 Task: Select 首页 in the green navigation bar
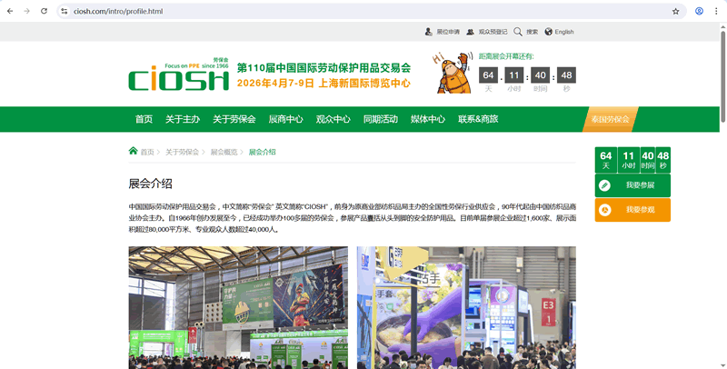coord(144,119)
